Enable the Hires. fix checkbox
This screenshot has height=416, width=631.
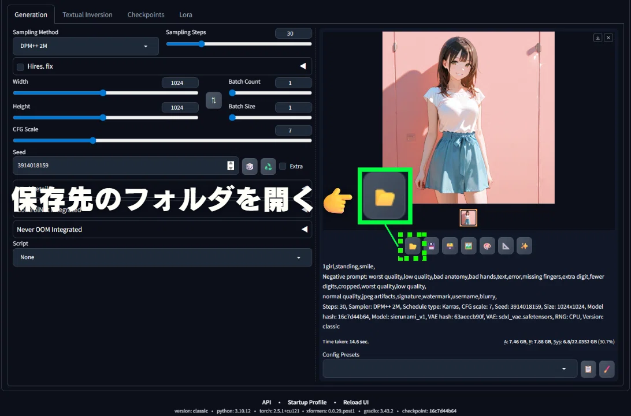coord(20,67)
